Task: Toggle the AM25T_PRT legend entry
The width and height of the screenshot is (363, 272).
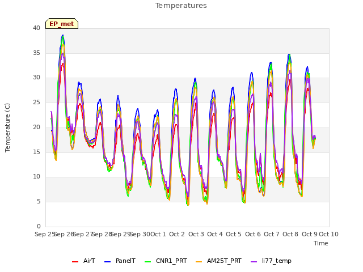Action: click(218, 261)
